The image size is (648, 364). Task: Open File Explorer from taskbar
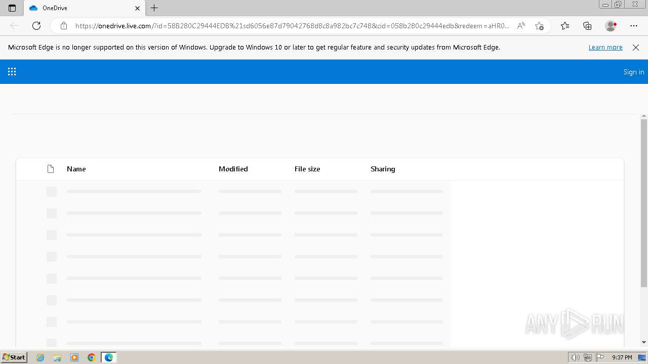(x=57, y=357)
